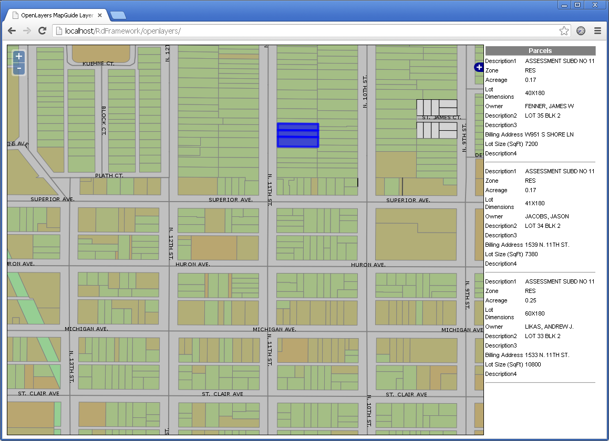Reload the OpenLayers map page
The width and height of the screenshot is (609, 441).
tap(42, 30)
